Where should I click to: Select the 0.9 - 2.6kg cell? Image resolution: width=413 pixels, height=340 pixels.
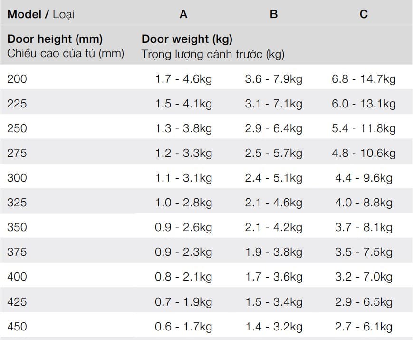click(x=183, y=227)
